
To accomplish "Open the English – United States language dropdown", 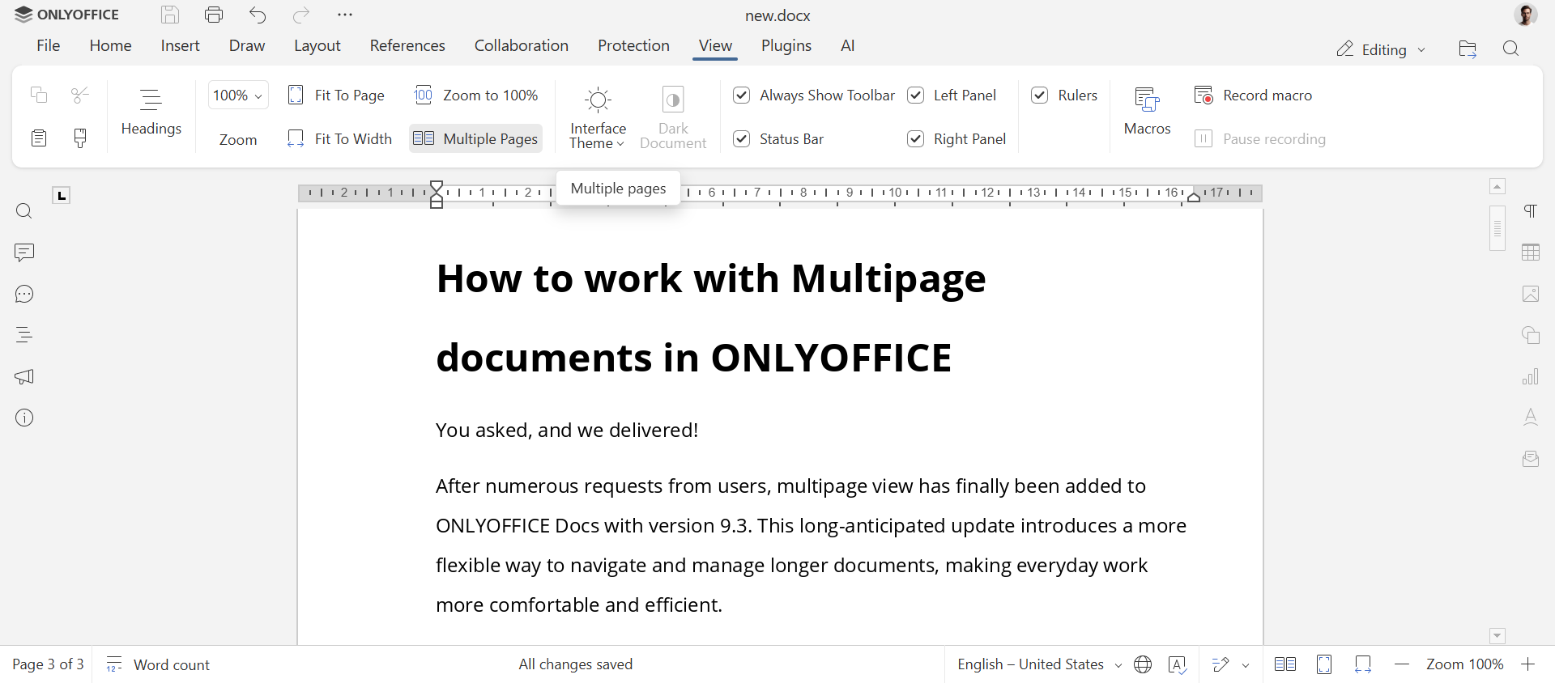I will (x=1040, y=664).
